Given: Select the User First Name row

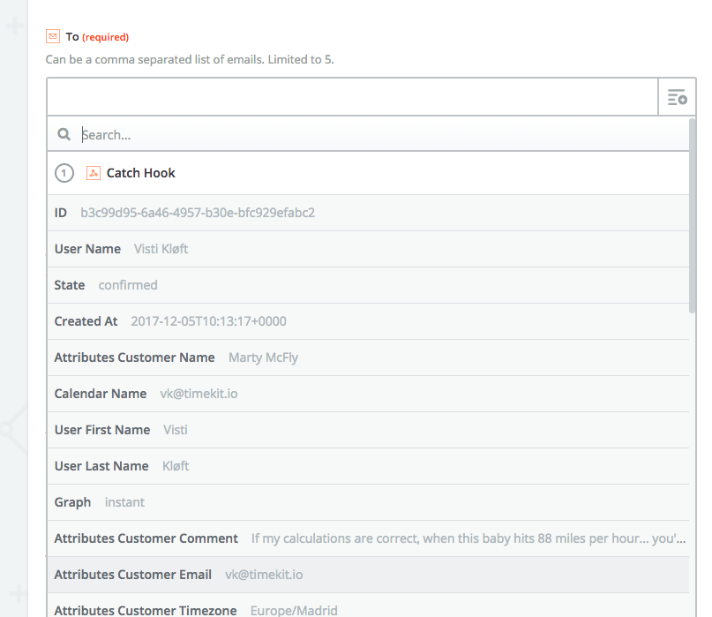Looking at the screenshot, I should [x=368, y=430].
